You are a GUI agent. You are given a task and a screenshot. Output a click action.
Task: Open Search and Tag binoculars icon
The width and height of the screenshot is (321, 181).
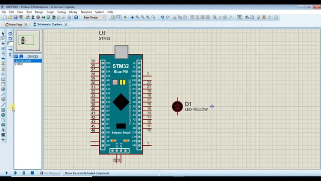pos(247,18)
